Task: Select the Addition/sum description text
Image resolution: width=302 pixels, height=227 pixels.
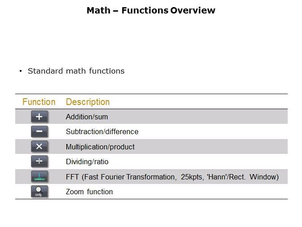Action: click(87, 117)
